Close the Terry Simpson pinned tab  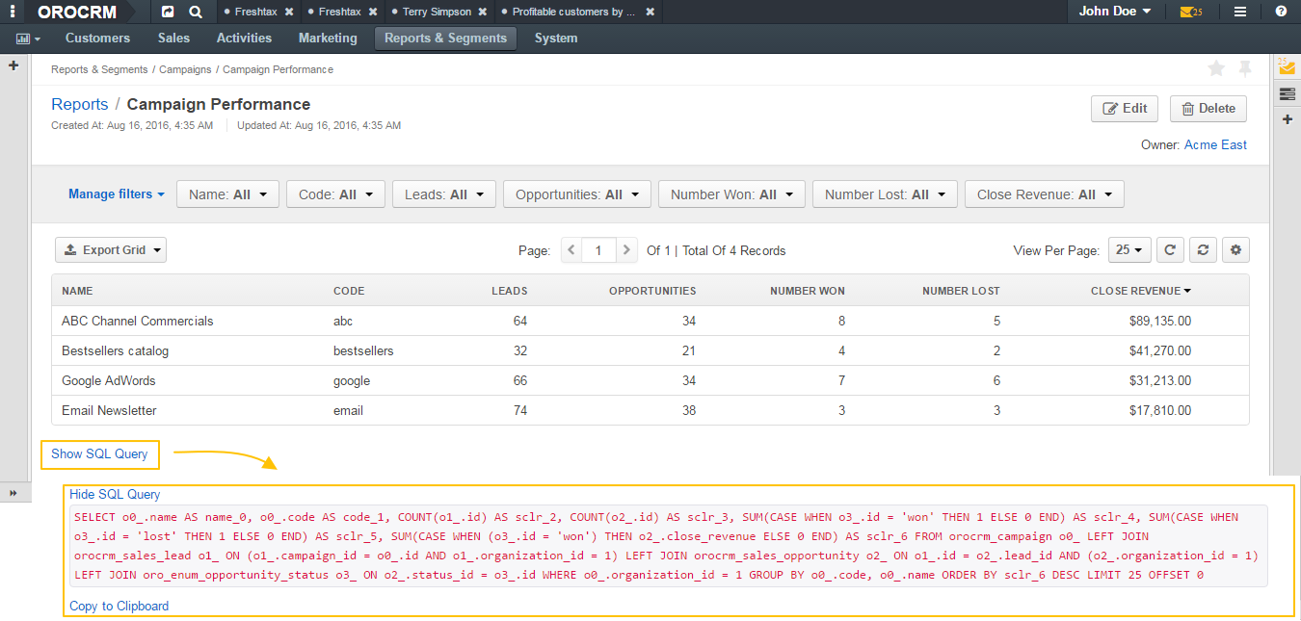click(x=483, y=12)
